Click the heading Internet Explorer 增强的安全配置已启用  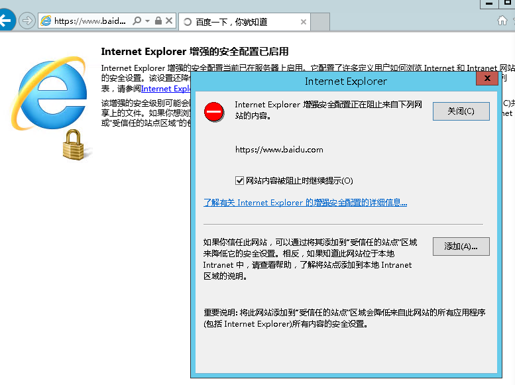tap(195, 52)
